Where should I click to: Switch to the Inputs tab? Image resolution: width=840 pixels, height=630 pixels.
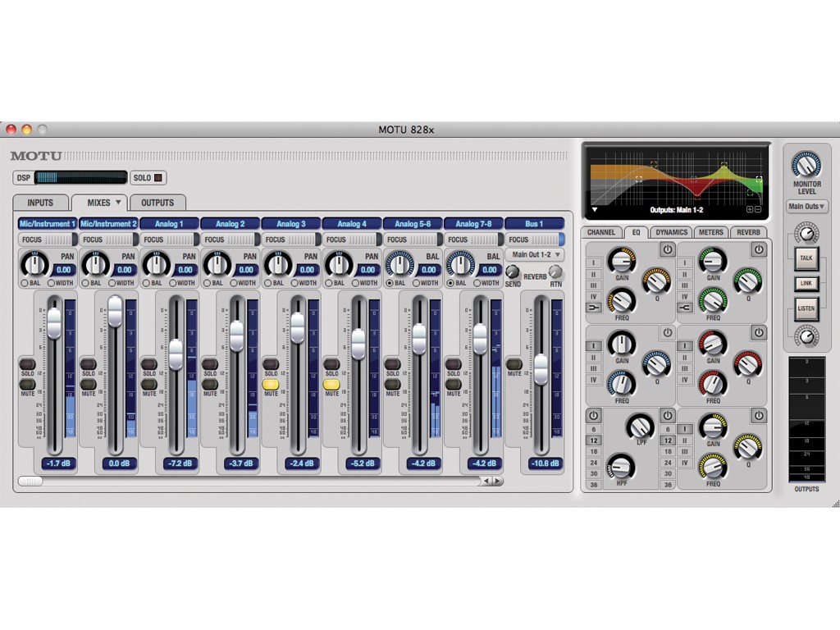tap(41, 203)
